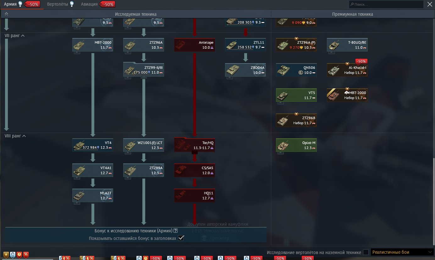Click the red percent icon, bottom-left corner

click(26, 255)
